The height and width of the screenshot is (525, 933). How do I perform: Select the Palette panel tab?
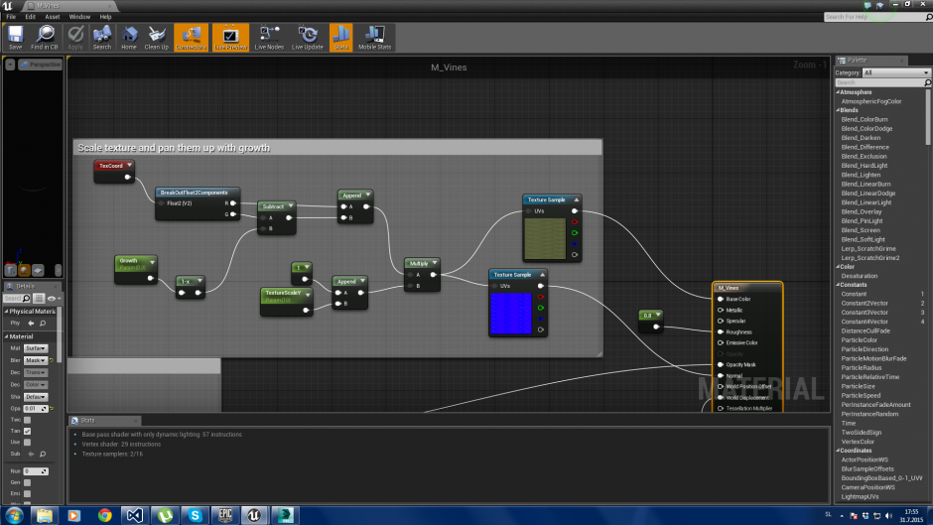pyautogui.click(x=871, y=61)
